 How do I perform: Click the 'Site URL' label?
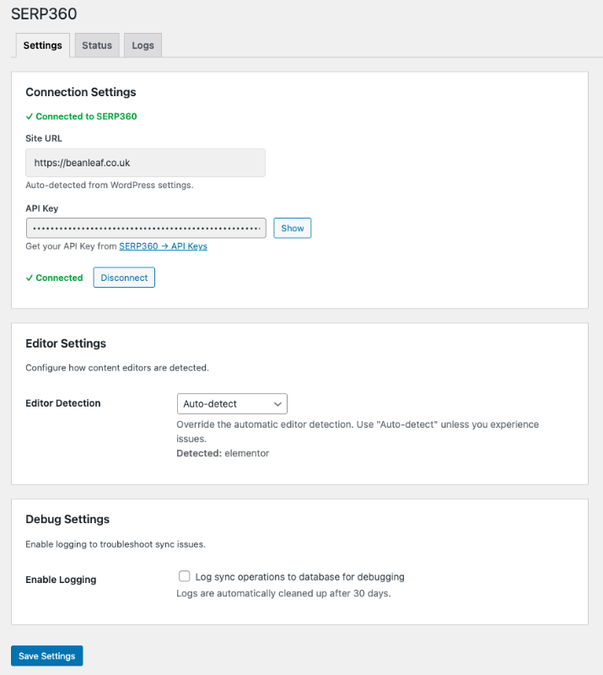[x=44, y=138]
